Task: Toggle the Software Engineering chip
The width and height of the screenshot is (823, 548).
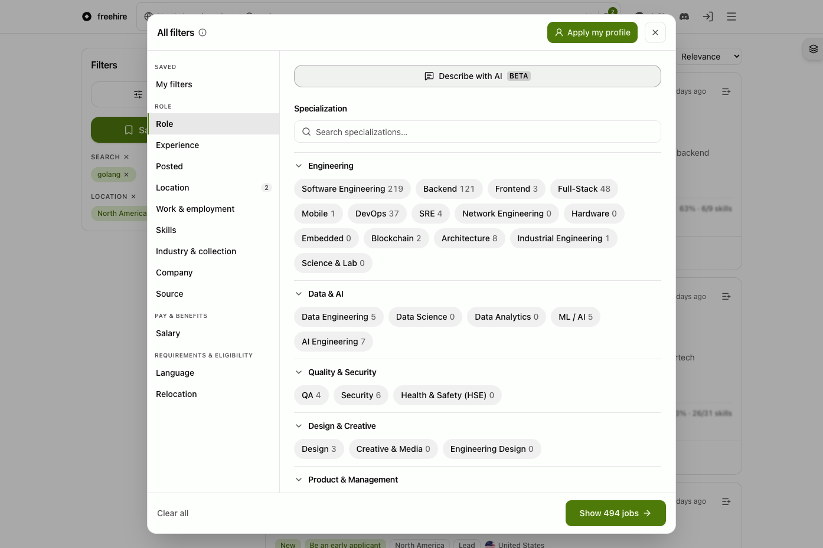Action: pyautogui.click(x=352, y=189)
